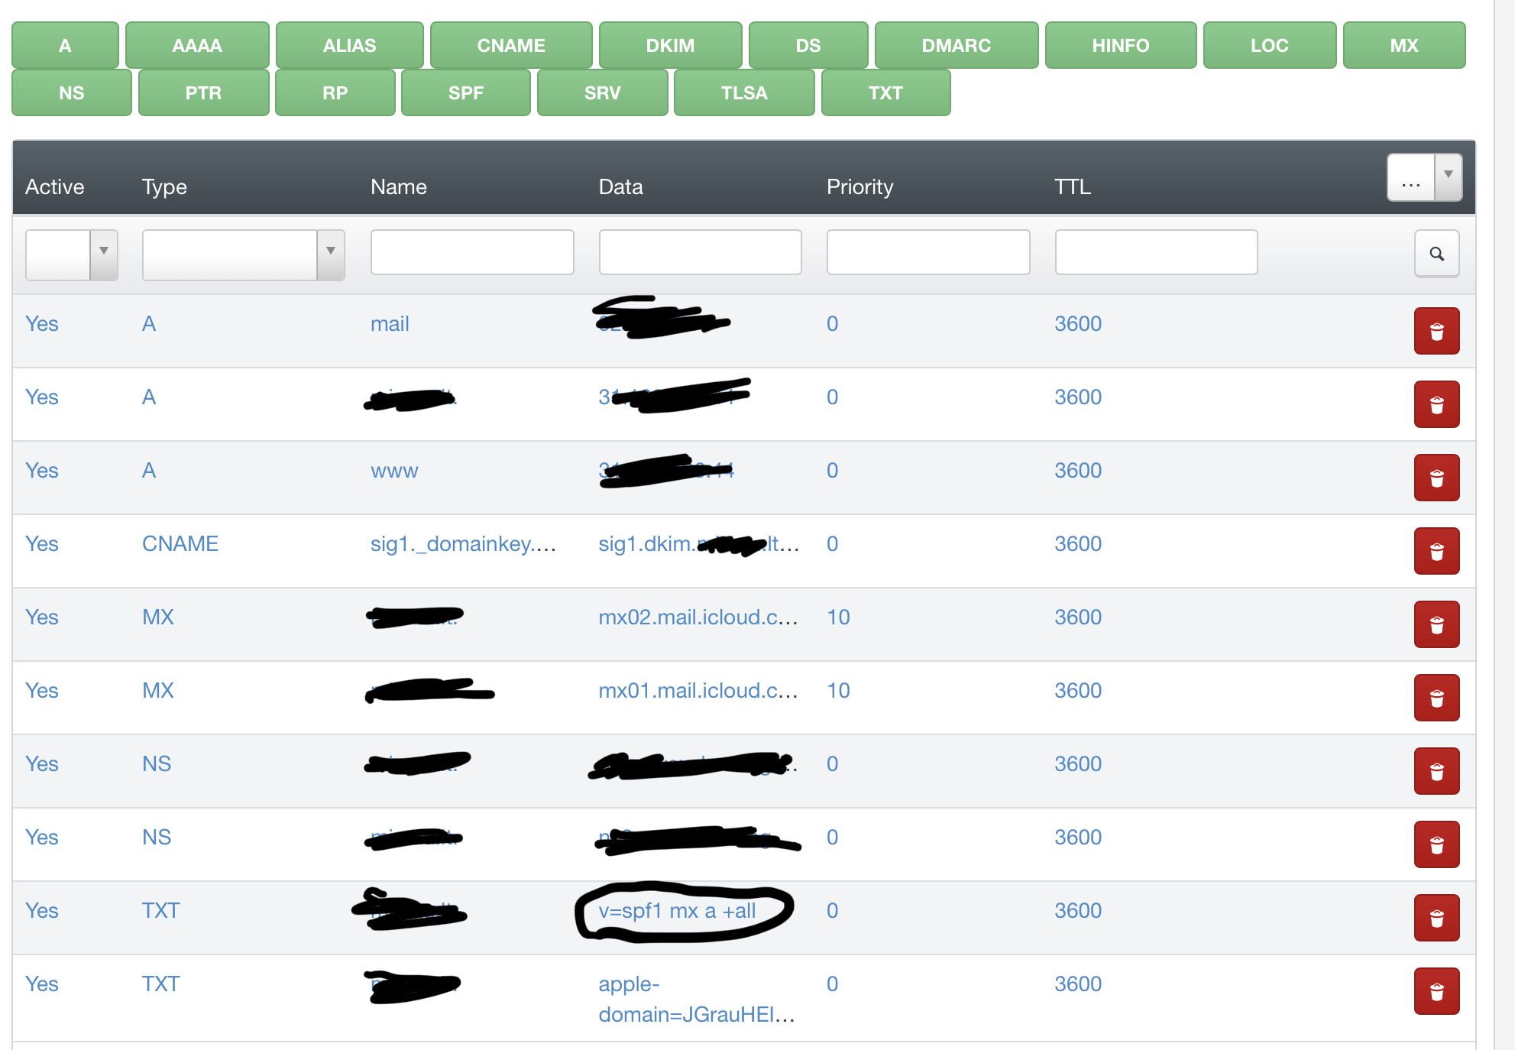Screen dimensions: 1515x1050
Task: Add a new TXT record
Action: tap(885, 93)
